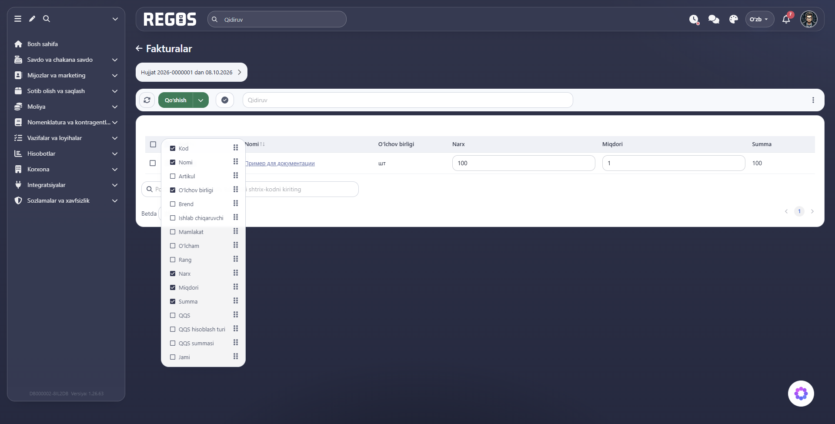Open the theme palette icon
This screenshot has height=424, width=835.
(734, 20)
